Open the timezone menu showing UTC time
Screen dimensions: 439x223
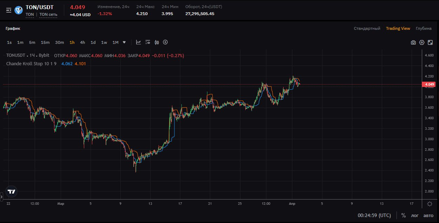coord(374,215)
